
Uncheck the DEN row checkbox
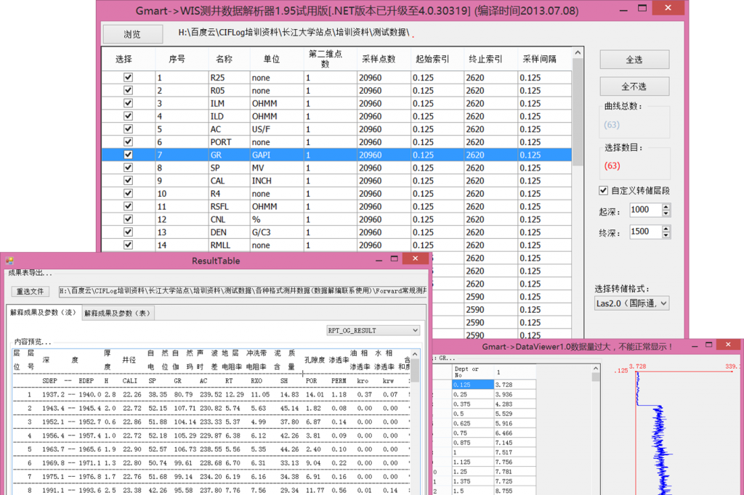[128, 232]
